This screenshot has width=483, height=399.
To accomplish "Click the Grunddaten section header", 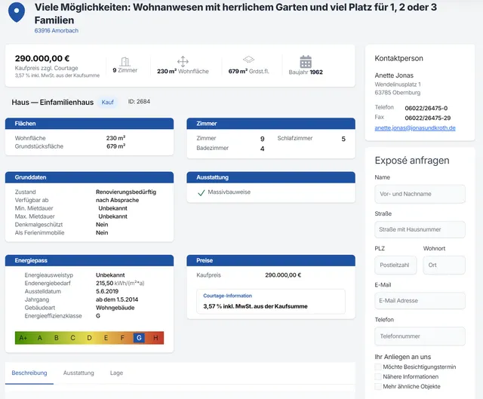I will click(89, 177).
